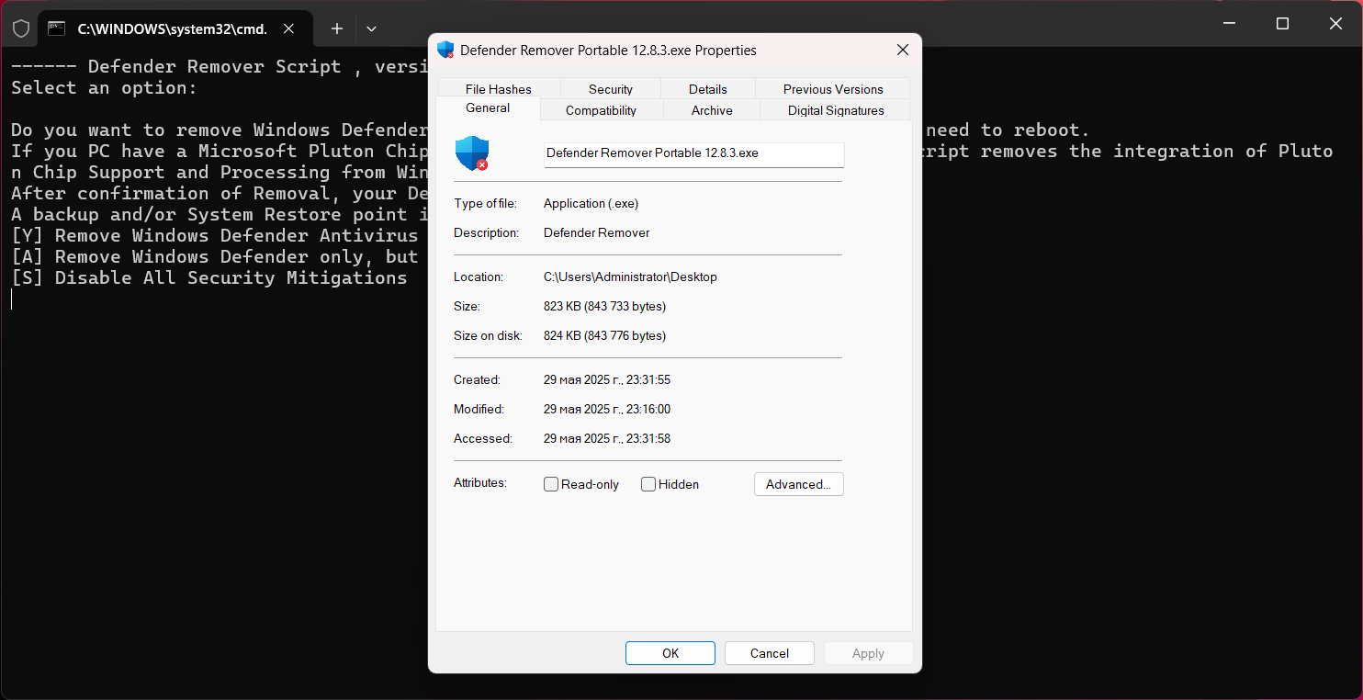This screenshot has width=1363, height=700.
Task: Close the terminal window
Action: pos(1336,23)
